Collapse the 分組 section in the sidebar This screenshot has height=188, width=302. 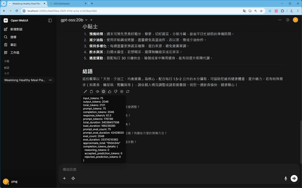tap(7, 61)
